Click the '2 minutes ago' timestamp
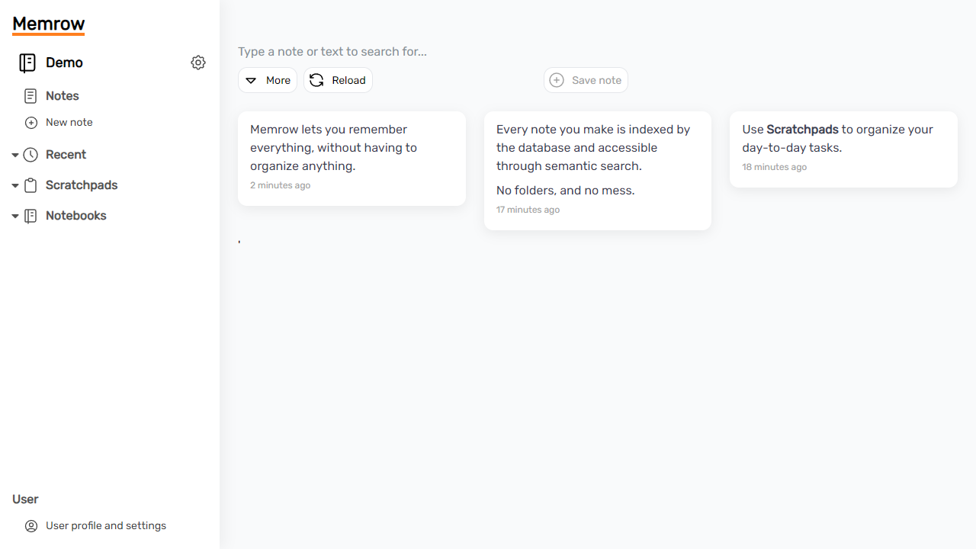Screen dimensions: 976x549 click(280, 185)
